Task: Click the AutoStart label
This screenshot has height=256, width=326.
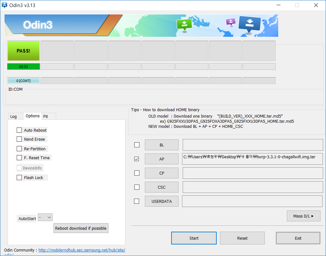Action: click(x=27, y=219)
